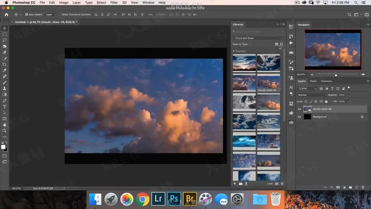Click the Lock all layer icon
The image size is (371, 209).
pyautogui.click(x=326, y=101)
